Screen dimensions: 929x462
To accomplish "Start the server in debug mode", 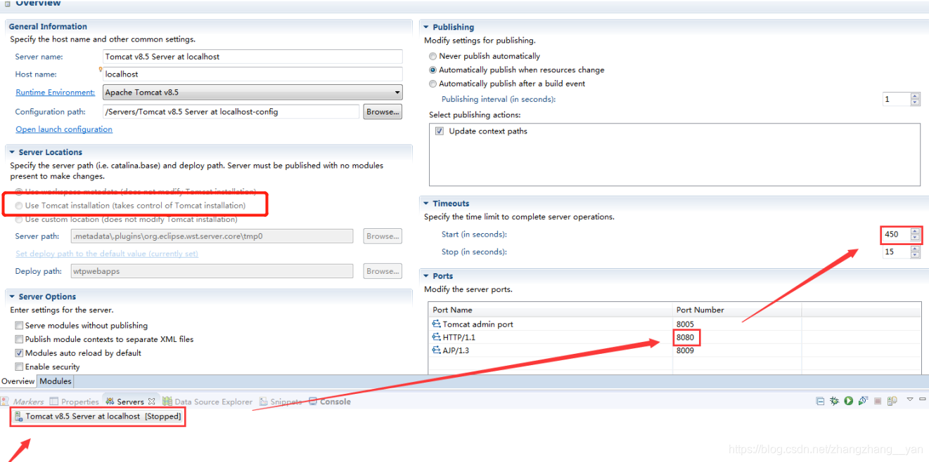I will click(834, 401).
